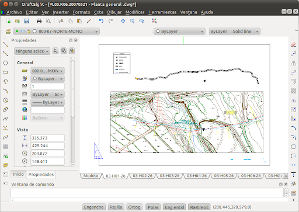This screenshot has height=212, width=299.
Task: Close the Propiedades panel
Action: (x=76, y=40)
